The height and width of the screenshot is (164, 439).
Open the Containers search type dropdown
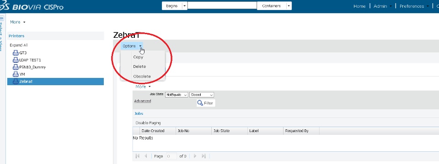coord(289,6)
